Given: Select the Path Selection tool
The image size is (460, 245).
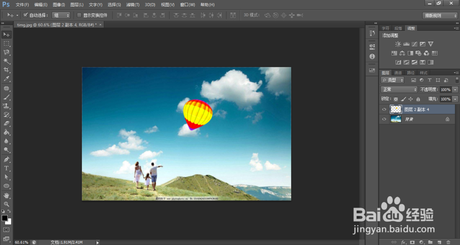Looking at the screenshot, I should [6, 177].
